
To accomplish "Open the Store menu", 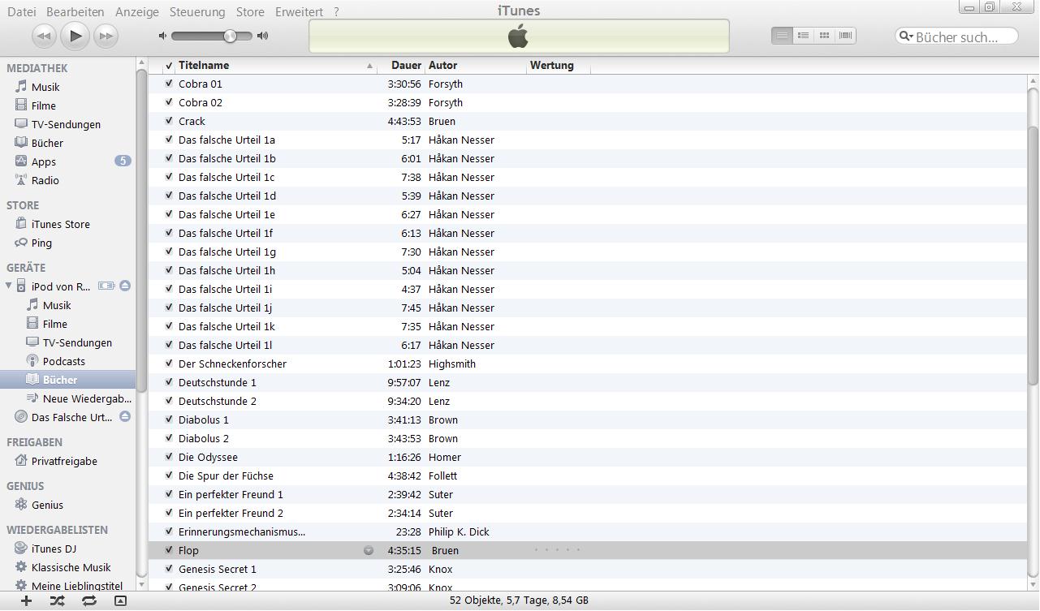I will pyautogui.click(x=250, y=11).
